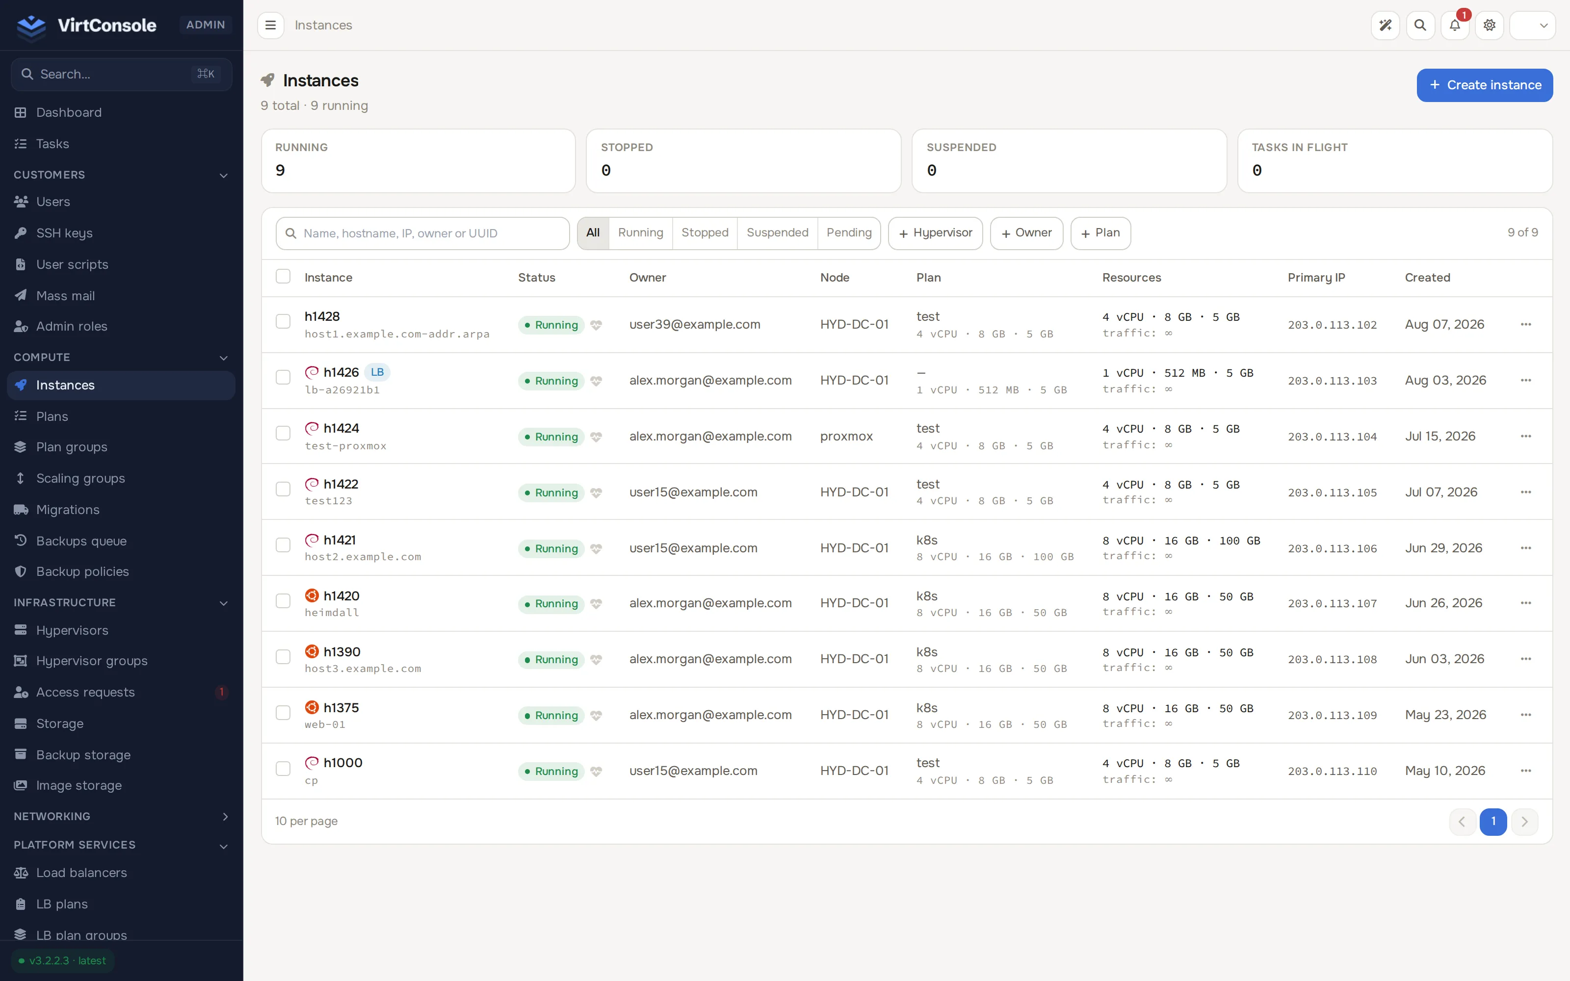The width and height of the screenshot is (1570, 981).
Task: Switch to the Stopped filter tab
Action: point(705,233)
